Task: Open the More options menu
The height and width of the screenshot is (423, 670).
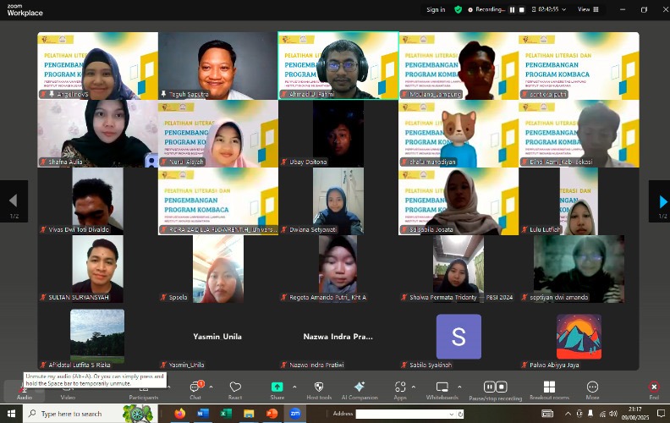Action: (592, 387)
